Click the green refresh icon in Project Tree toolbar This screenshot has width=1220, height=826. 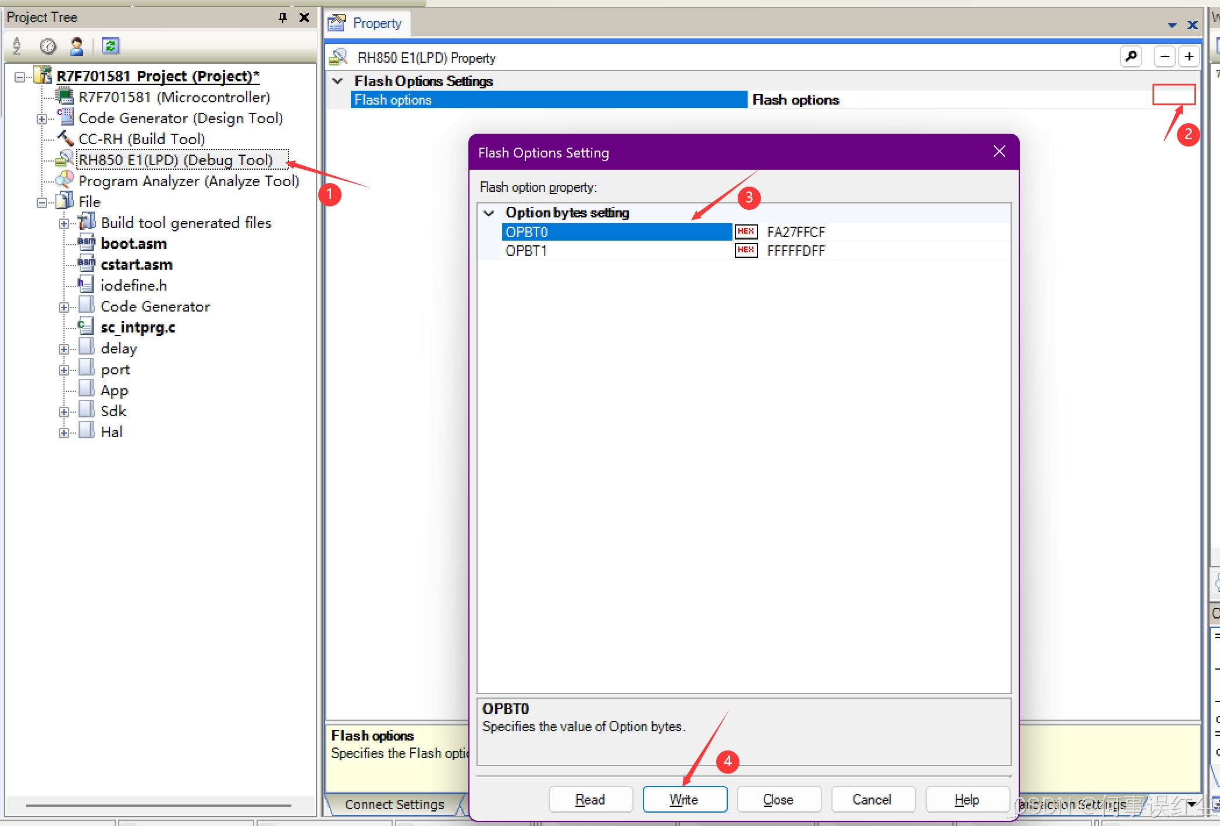(111, 46)
